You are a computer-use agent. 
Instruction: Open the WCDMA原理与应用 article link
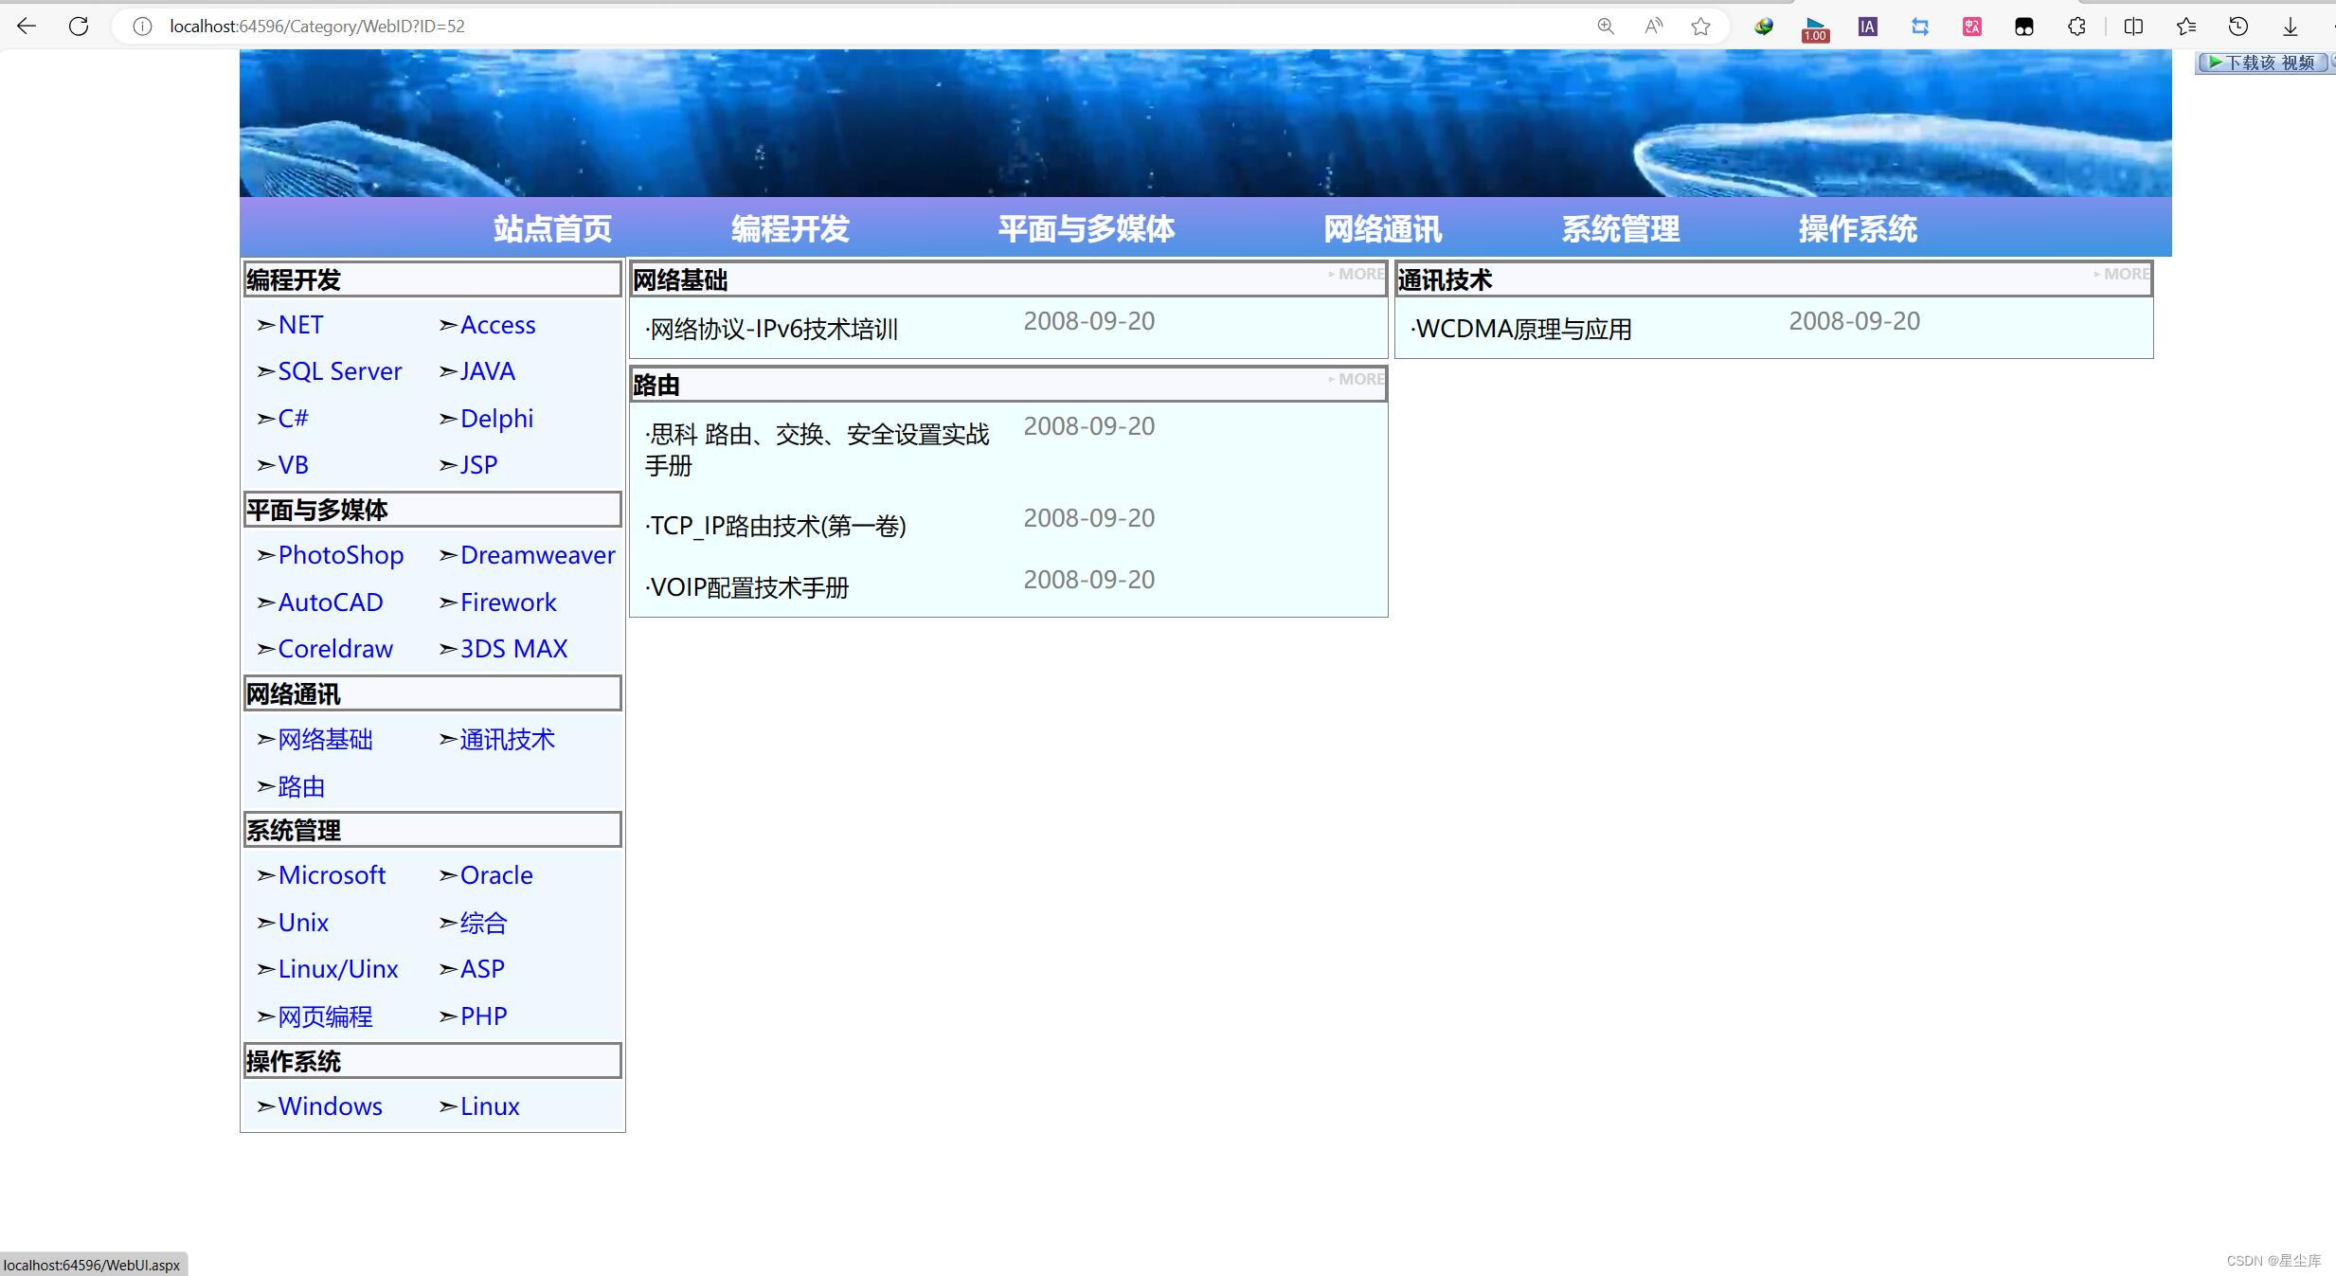[x=1522, y=328]
